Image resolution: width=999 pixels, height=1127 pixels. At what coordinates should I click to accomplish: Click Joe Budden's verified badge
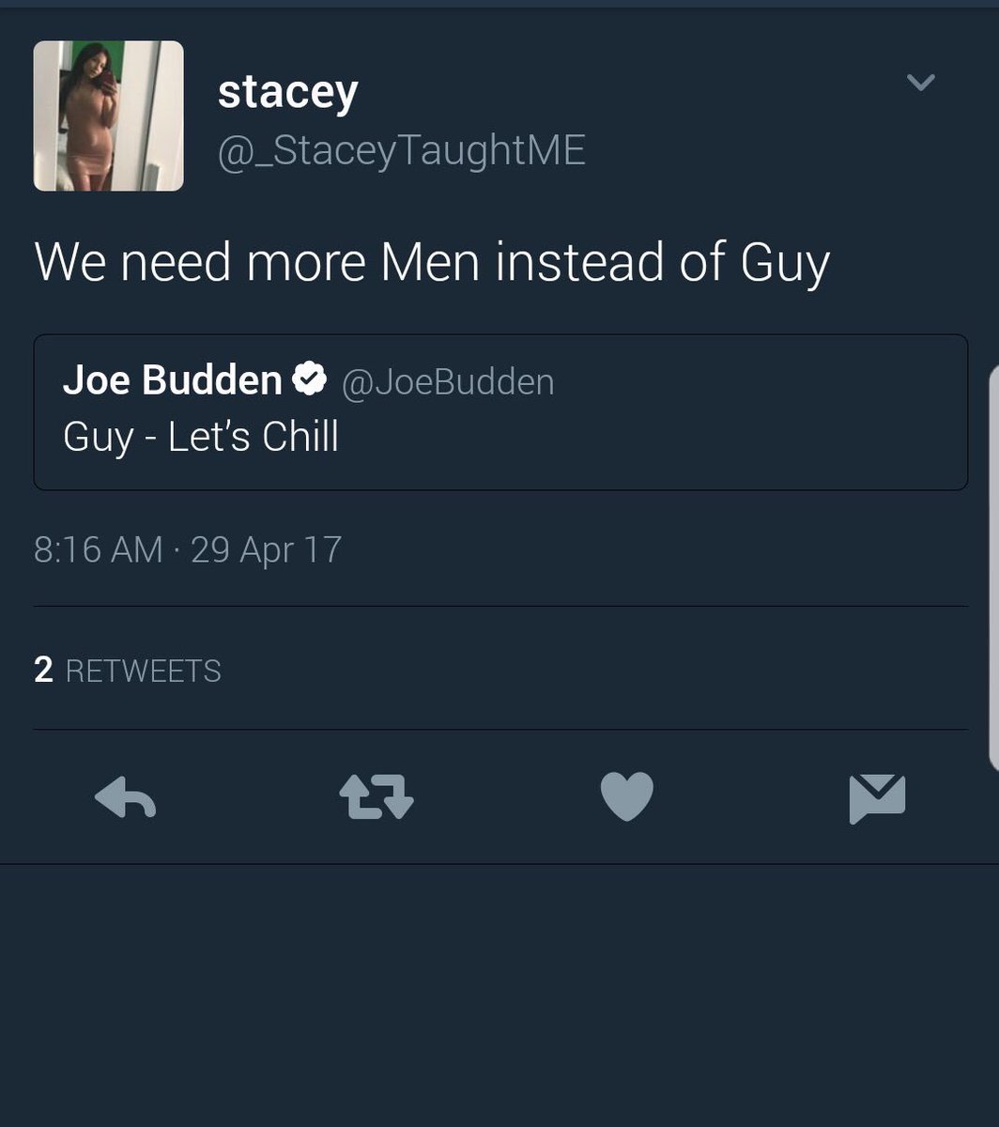coord(310,379)
